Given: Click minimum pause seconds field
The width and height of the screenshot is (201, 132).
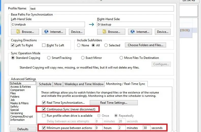Looking at the screenshot, I should 147,128.
